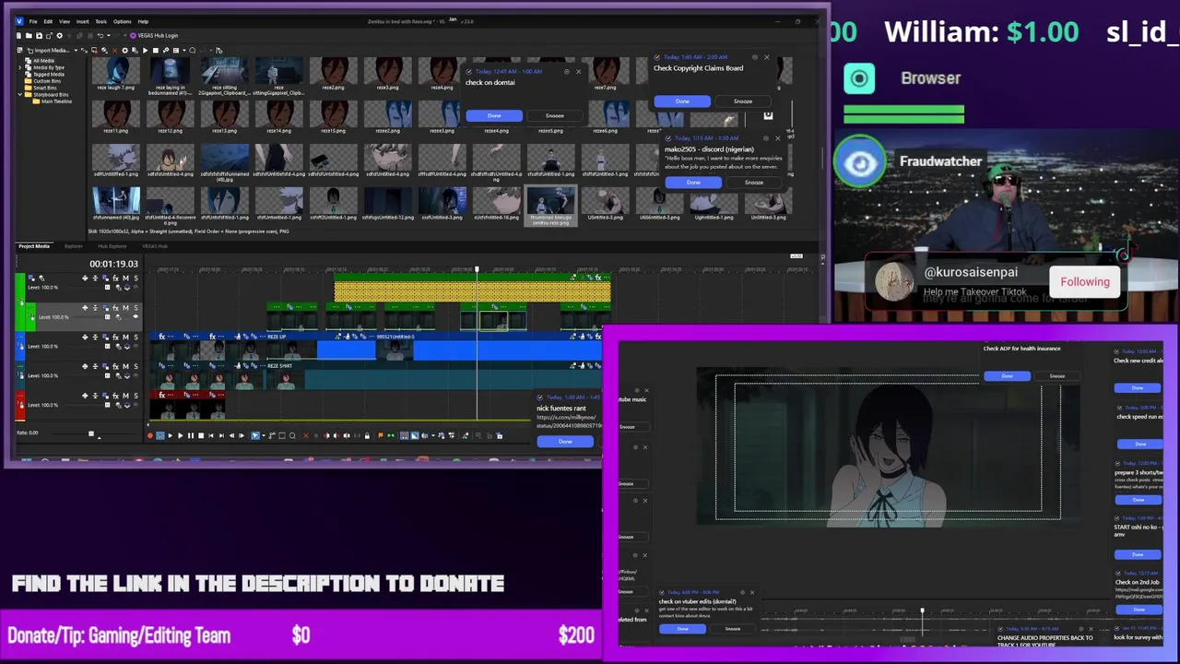Insert a marker with the orange flag icon
The image size is (1180, 664).
click(381, 435)
